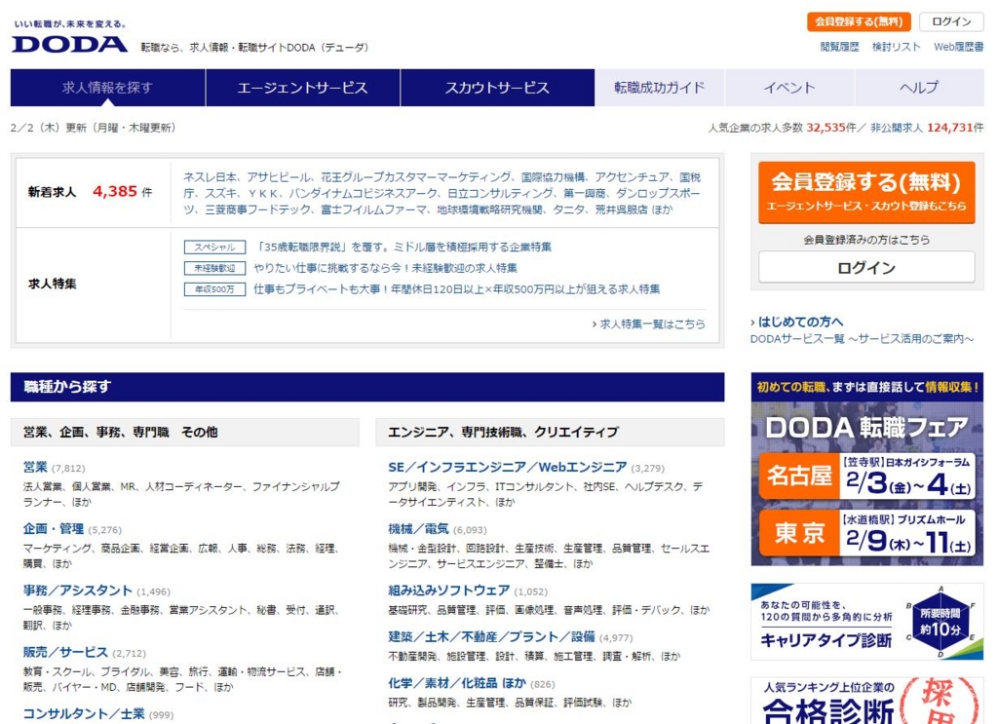
Task: Open the ヘルプ tab
Action: (919, 88)
